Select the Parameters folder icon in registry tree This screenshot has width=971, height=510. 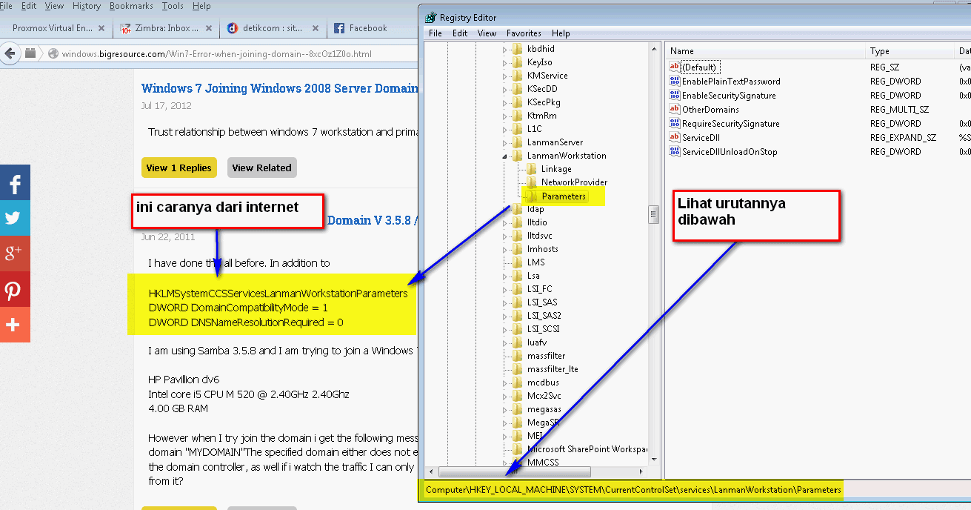(531, 196)
